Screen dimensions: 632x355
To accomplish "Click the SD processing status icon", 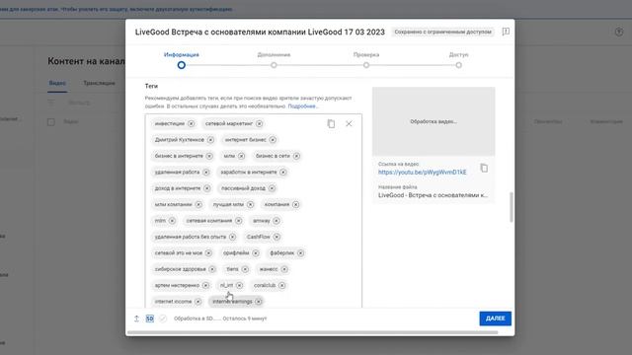I will [149, 319].
